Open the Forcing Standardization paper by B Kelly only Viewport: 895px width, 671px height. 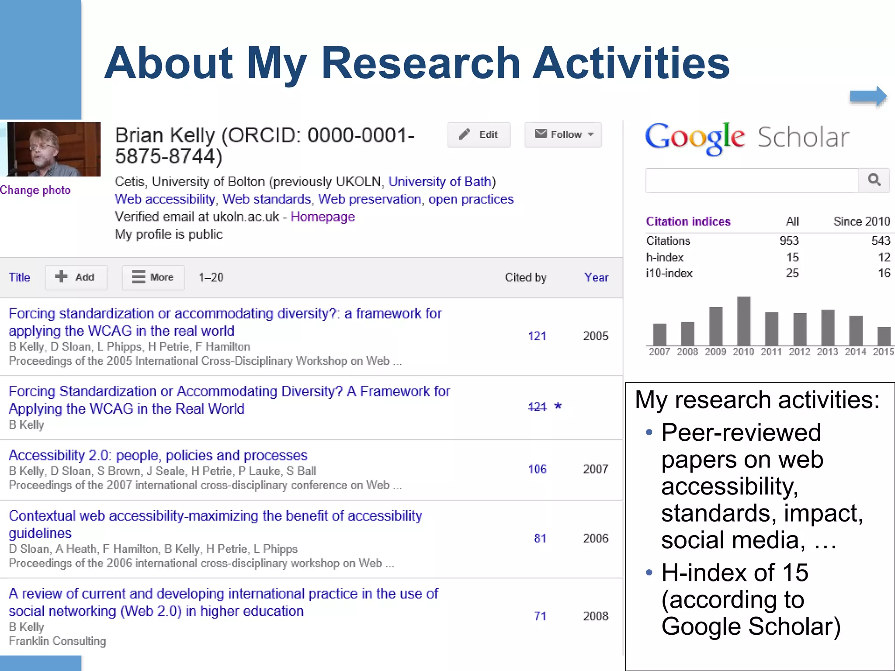tap(229, 400)
